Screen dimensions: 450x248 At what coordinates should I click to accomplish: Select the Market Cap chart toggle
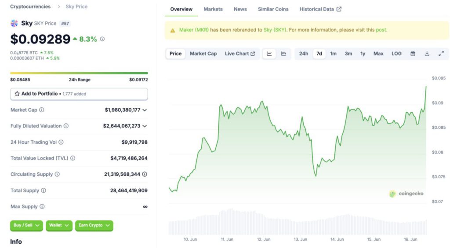click(x=203, y=53)
